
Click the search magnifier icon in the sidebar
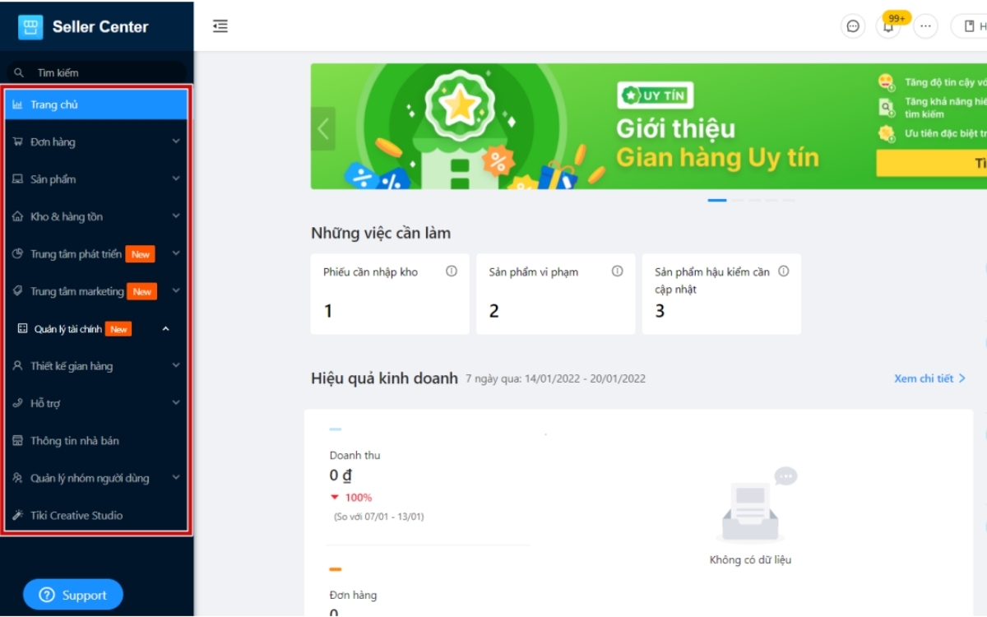[x=19, y=73]
